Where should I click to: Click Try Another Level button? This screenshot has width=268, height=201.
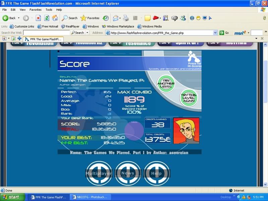tap(166, 83)
